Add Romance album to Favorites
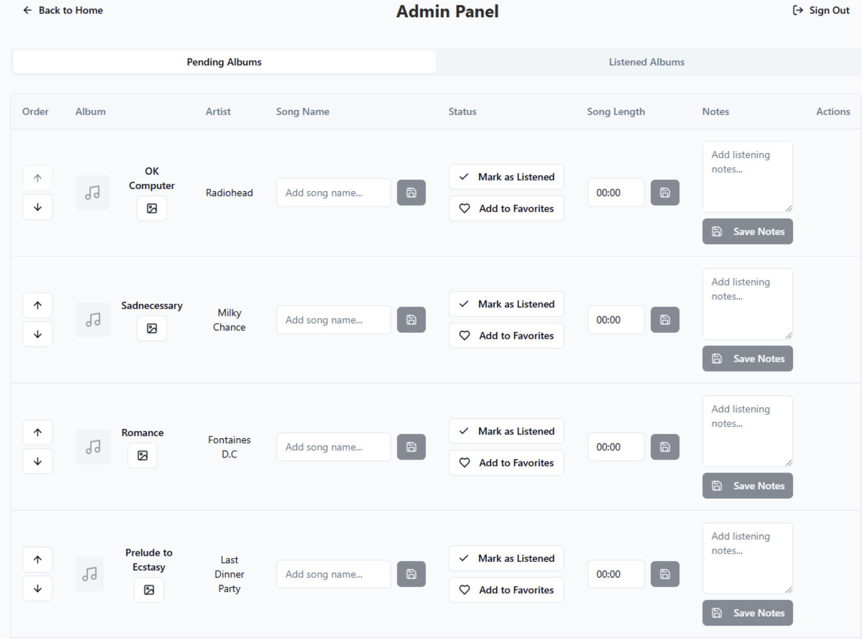The width and height of the screenshot is (862, 639). click(506, 463)
